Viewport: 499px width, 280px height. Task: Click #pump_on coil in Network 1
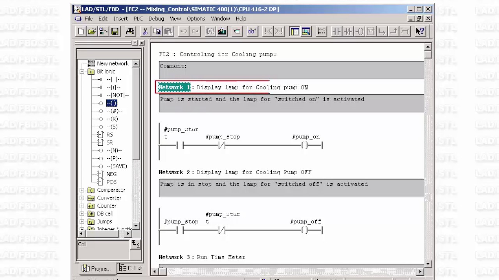(x=305, y=145)
